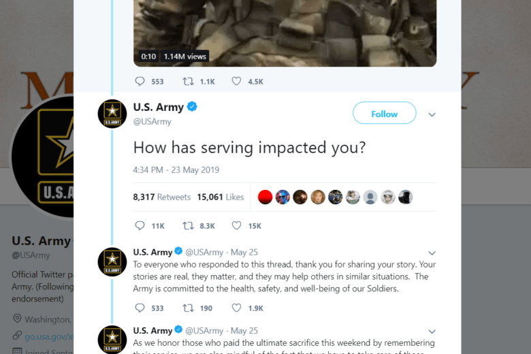
Task: Open the tweet timestamp 4:34 PM - 23 May 2019
Action: [176, 170]
